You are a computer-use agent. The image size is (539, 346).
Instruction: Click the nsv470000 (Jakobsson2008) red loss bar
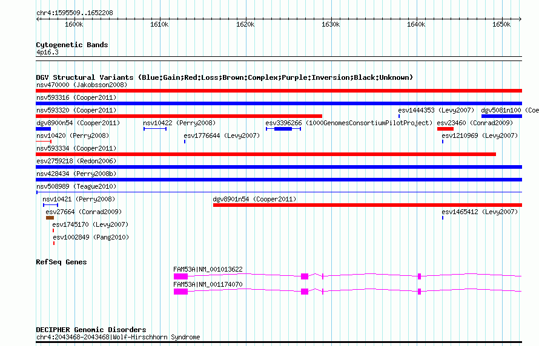tap(279, 91)
